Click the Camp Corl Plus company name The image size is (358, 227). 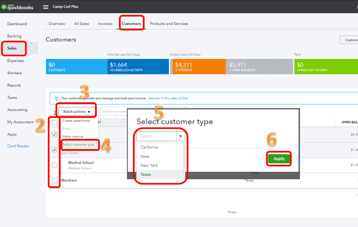66,6
